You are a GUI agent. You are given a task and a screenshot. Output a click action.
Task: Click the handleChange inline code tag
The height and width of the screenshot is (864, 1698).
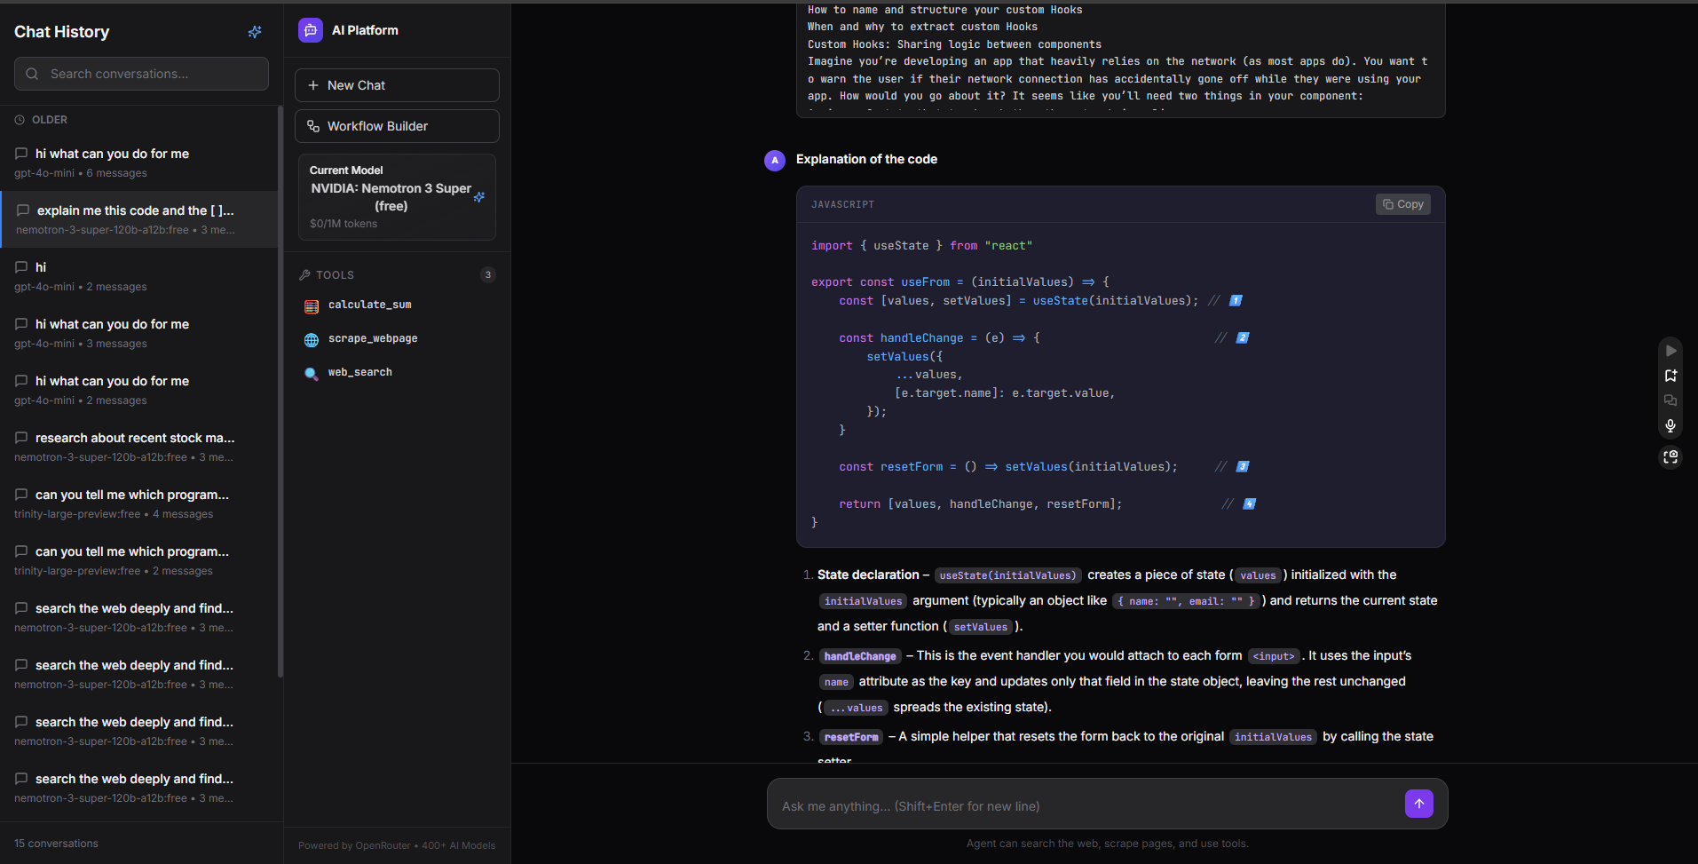[860, 656]
